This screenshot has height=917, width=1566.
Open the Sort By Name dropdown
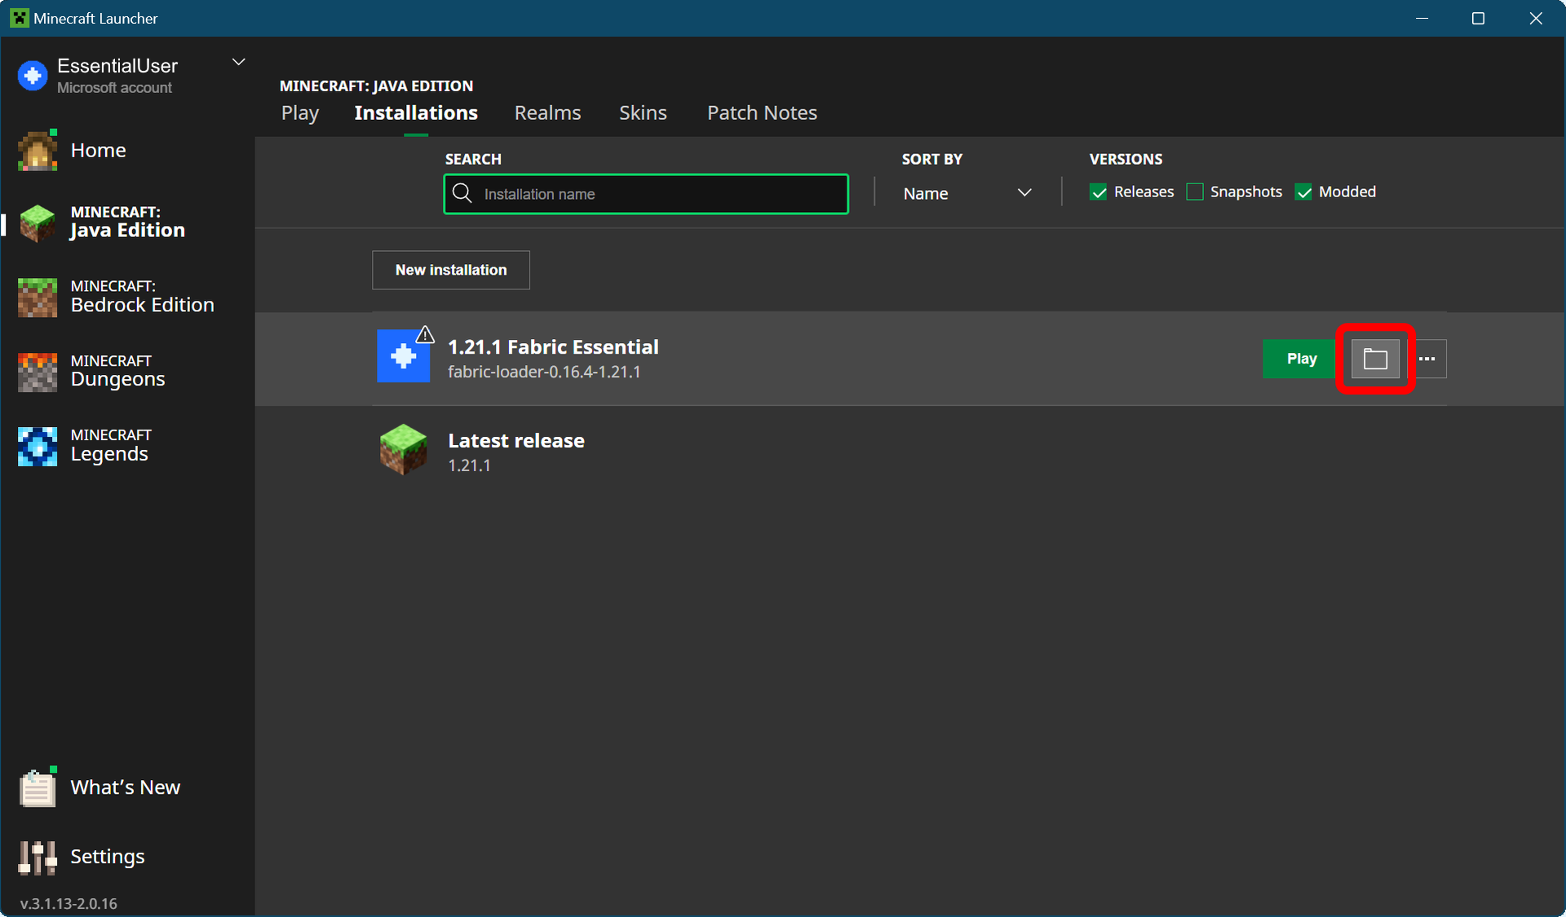tap(967, 193)
